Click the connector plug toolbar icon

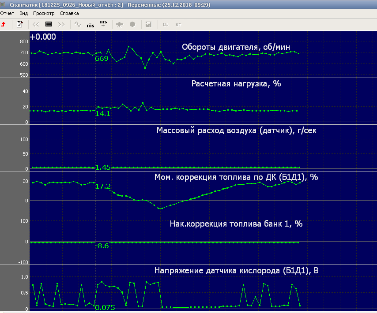(x=119, y=24)
